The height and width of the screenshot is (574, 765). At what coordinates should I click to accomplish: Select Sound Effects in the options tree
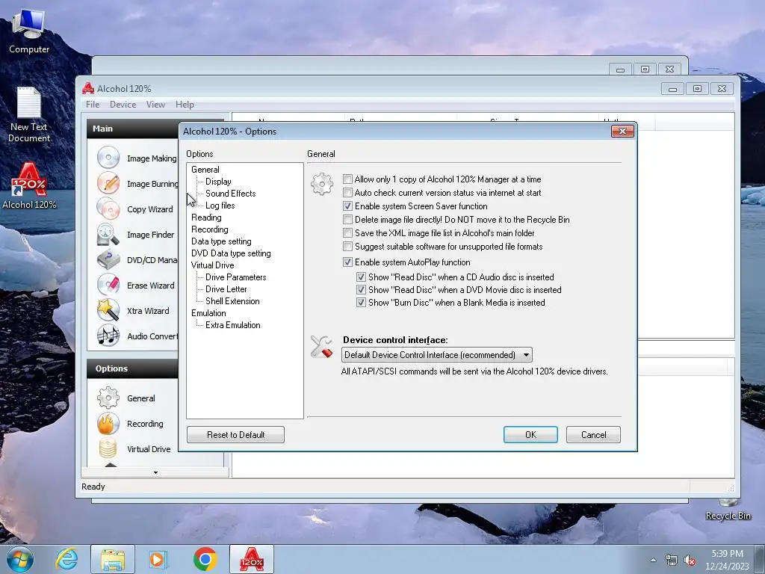click(x=230, y=194)
